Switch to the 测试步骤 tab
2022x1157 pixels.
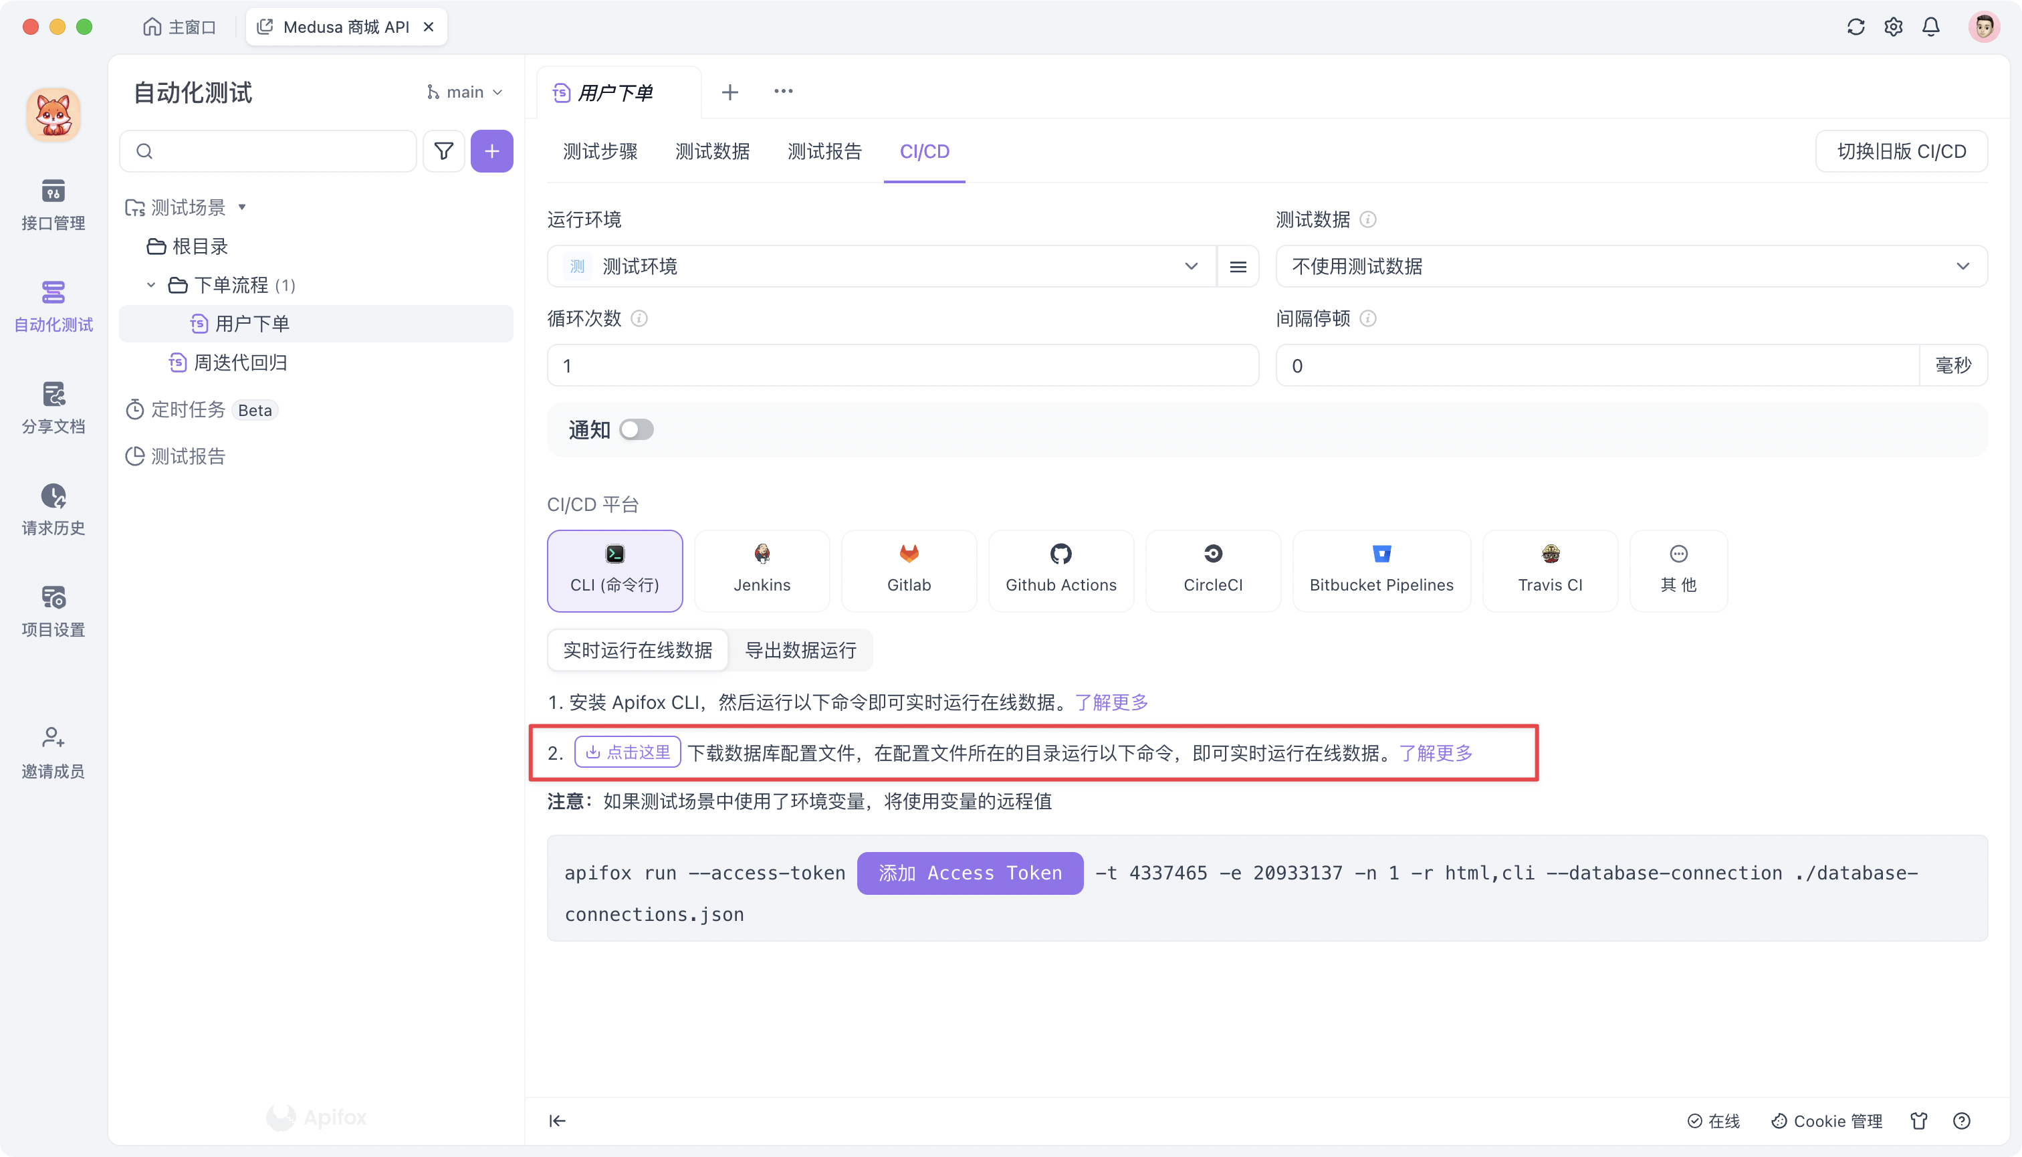pos(600,151)
